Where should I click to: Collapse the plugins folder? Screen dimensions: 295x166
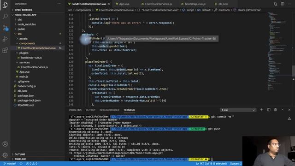pos(24,53)
